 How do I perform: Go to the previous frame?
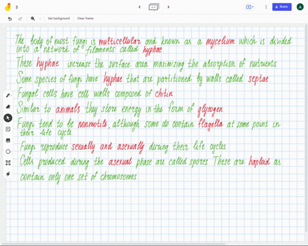[140, 7]
